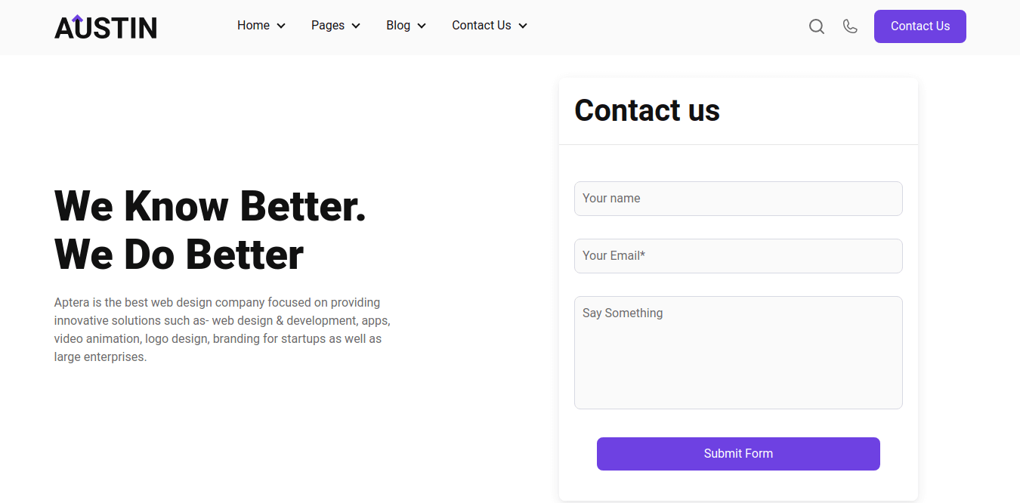
Task: Open the Contact Us navigation item
Action: [x=481, y=26]
